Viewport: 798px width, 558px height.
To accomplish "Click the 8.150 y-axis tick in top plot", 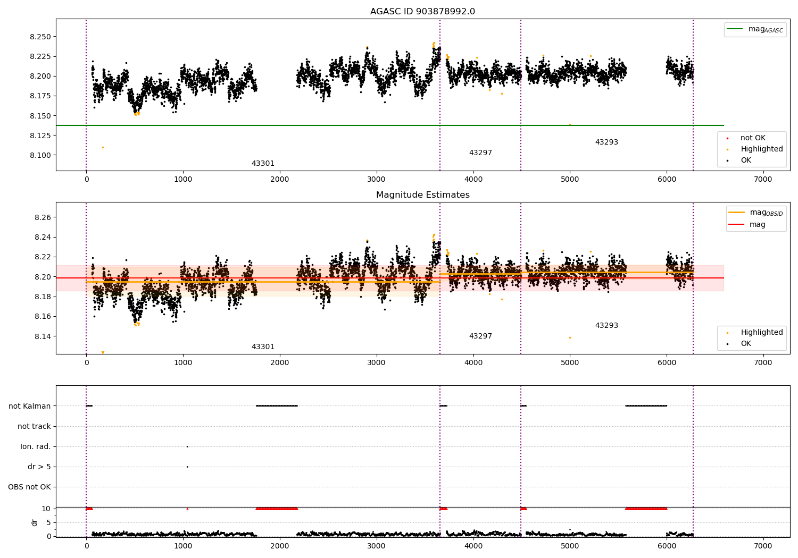I will click(40, 116).
